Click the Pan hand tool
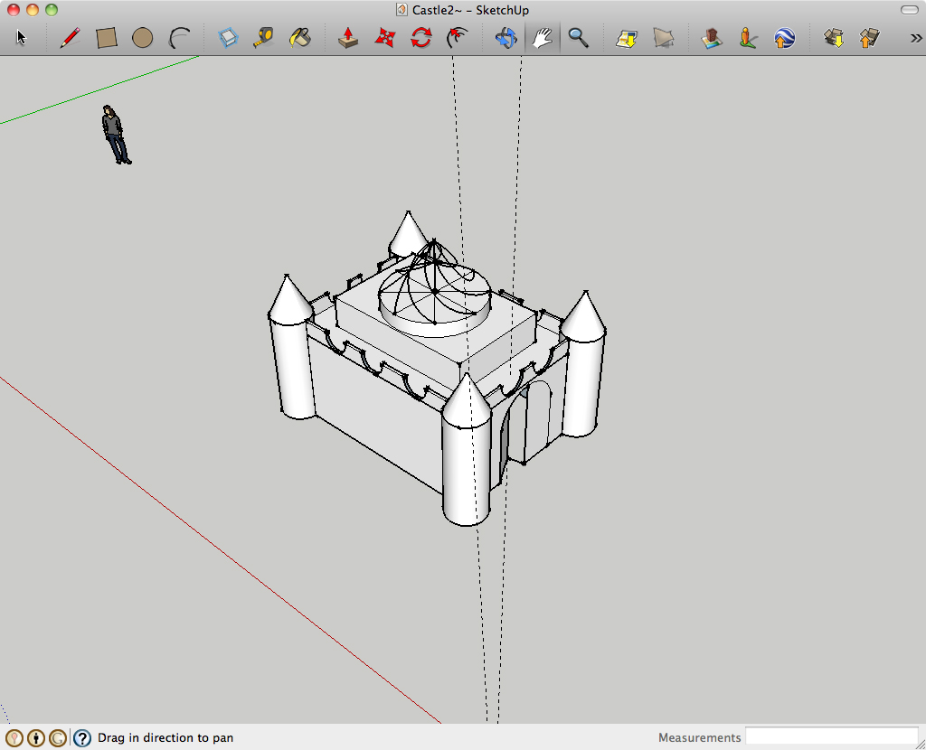This screenshot has height=750, width=926. click(542, 38)
